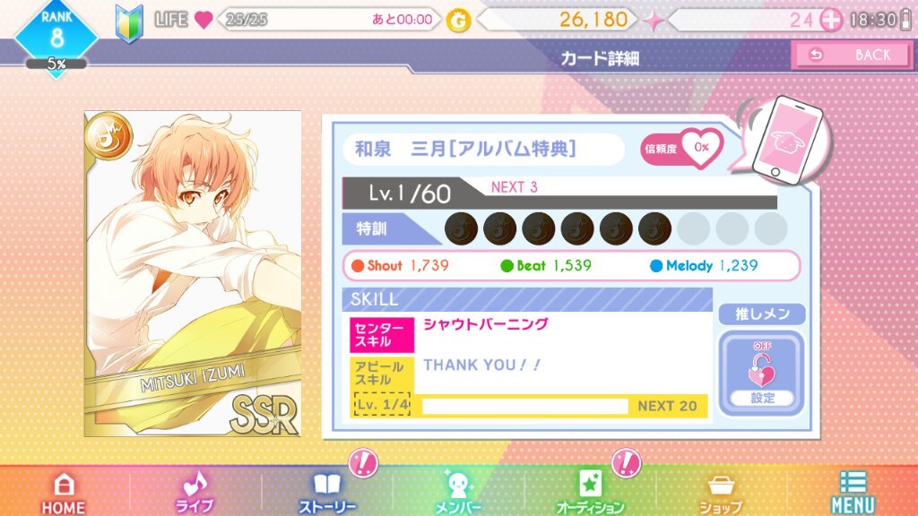Toggle the 推しメン favorite setting button
Viewport: 918px width, 516px height.
point(762,374)
